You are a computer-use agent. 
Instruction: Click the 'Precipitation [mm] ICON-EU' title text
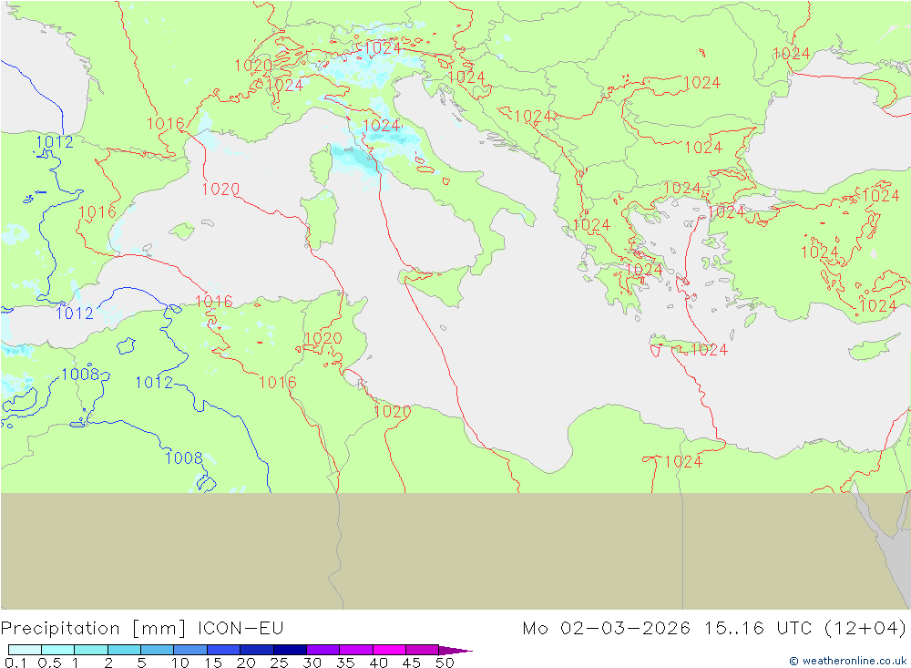(x=142, y=629)
